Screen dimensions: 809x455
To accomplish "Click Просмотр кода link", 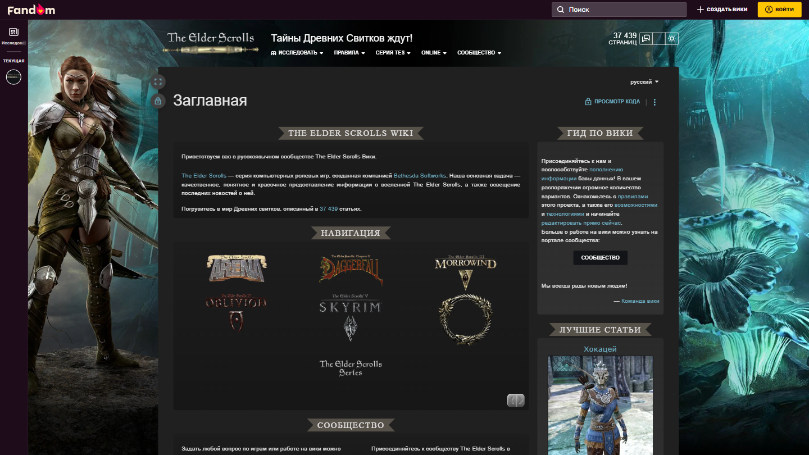I will (x=612, y=102).
